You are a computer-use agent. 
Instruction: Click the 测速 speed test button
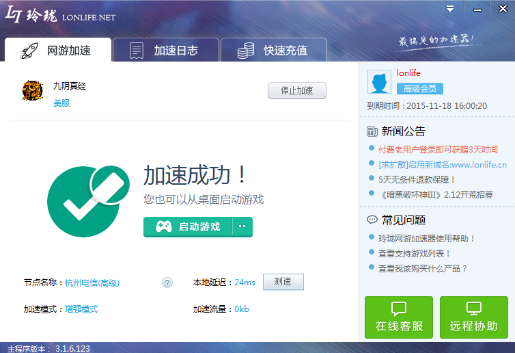[283, 282]
